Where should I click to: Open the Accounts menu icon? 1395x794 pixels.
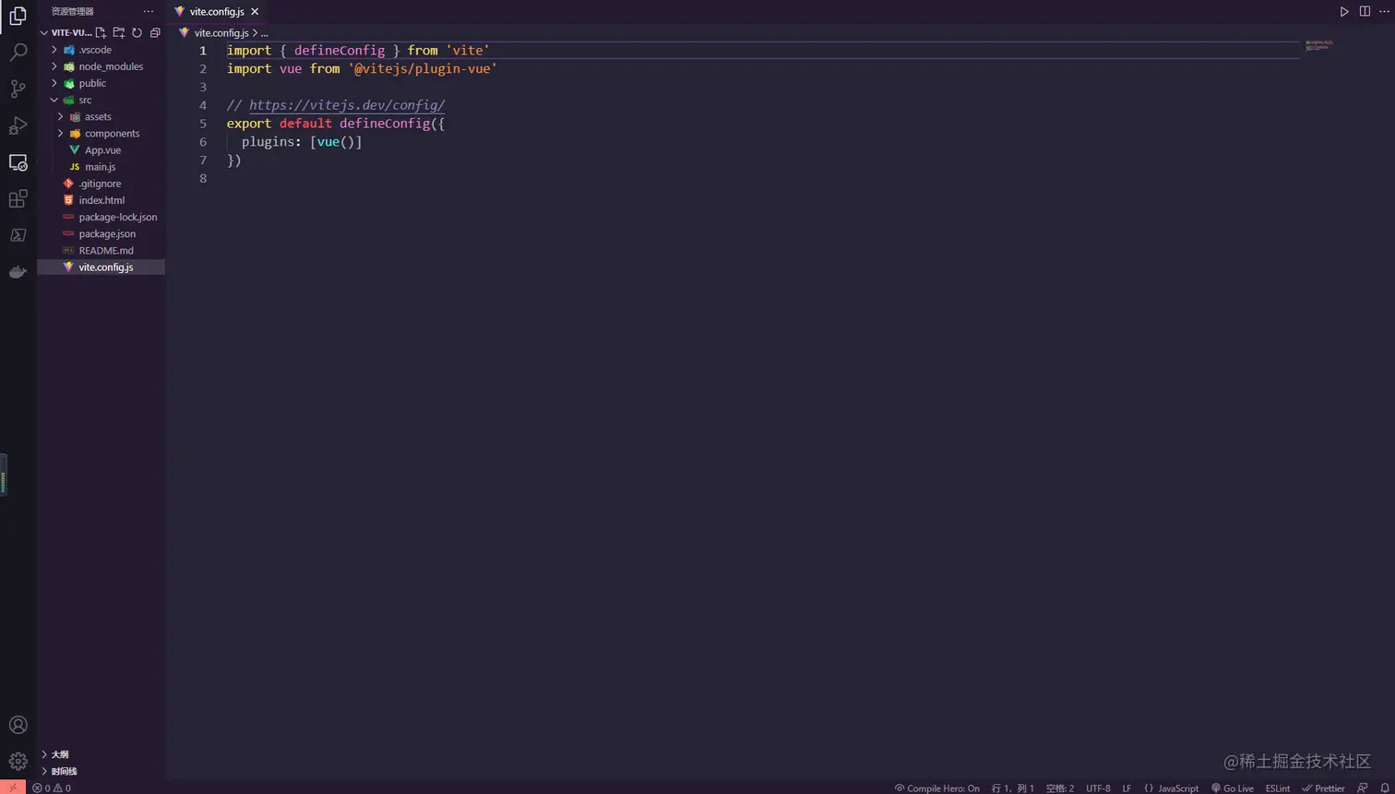(18, 725)
